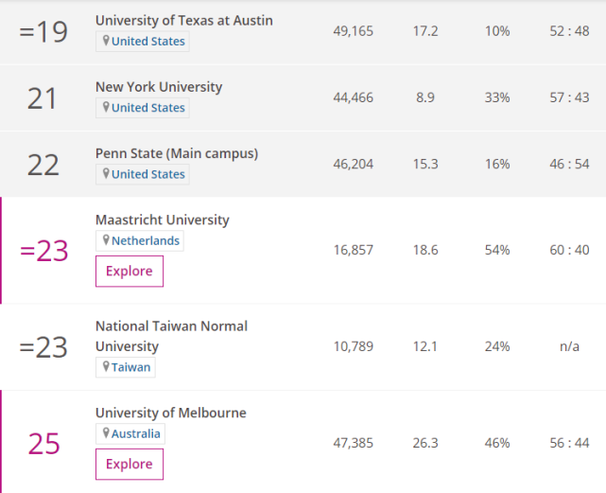Click the Australia country tag

[136, 433]
